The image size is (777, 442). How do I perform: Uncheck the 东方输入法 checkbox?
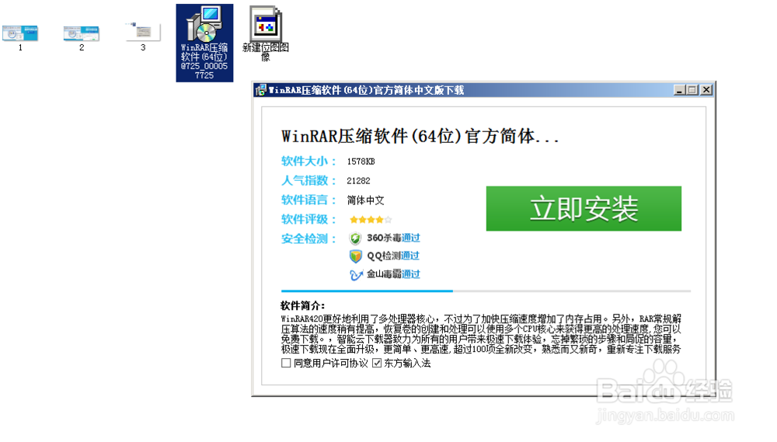click(377, 363)
